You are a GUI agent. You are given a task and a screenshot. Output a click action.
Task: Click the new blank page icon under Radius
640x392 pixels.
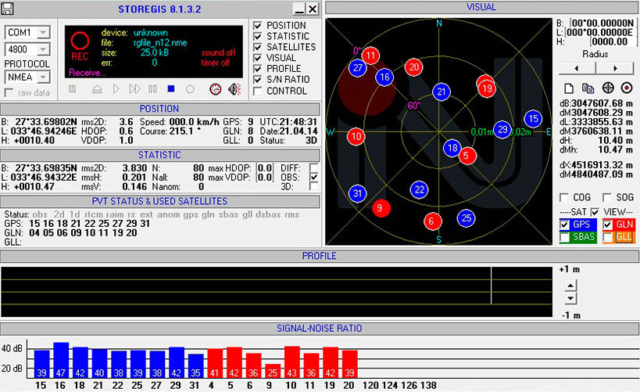(x=569, y=88)
